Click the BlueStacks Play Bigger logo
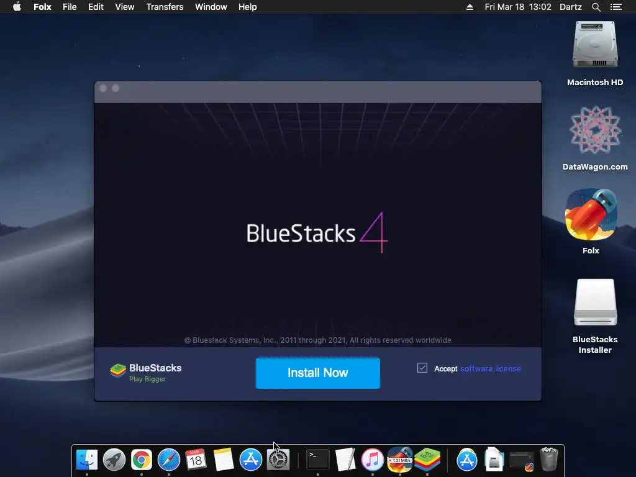 (146, 373)
